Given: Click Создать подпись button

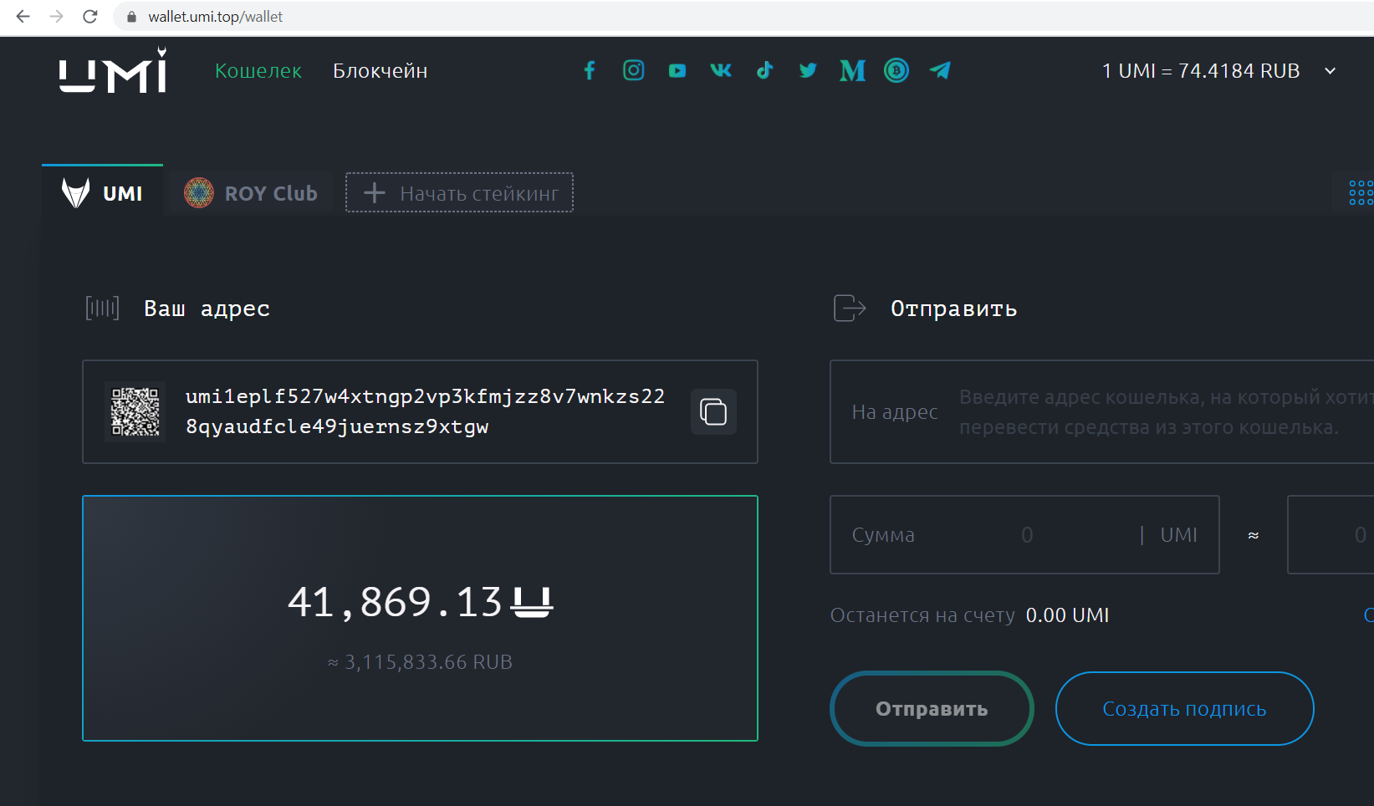Looking at the screenshot, I should pyautogui.click(x=1184, y=709).
